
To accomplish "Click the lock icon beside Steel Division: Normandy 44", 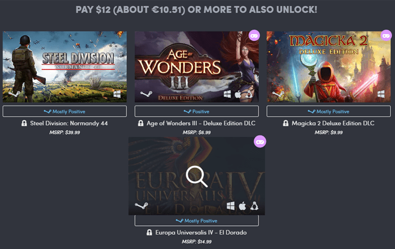I will pyautogui.click(x=24, y=123).
